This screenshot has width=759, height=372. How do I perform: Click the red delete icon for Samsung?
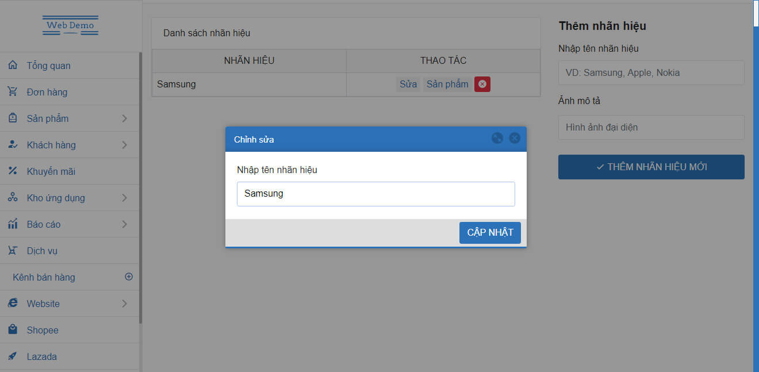[482, 84]
